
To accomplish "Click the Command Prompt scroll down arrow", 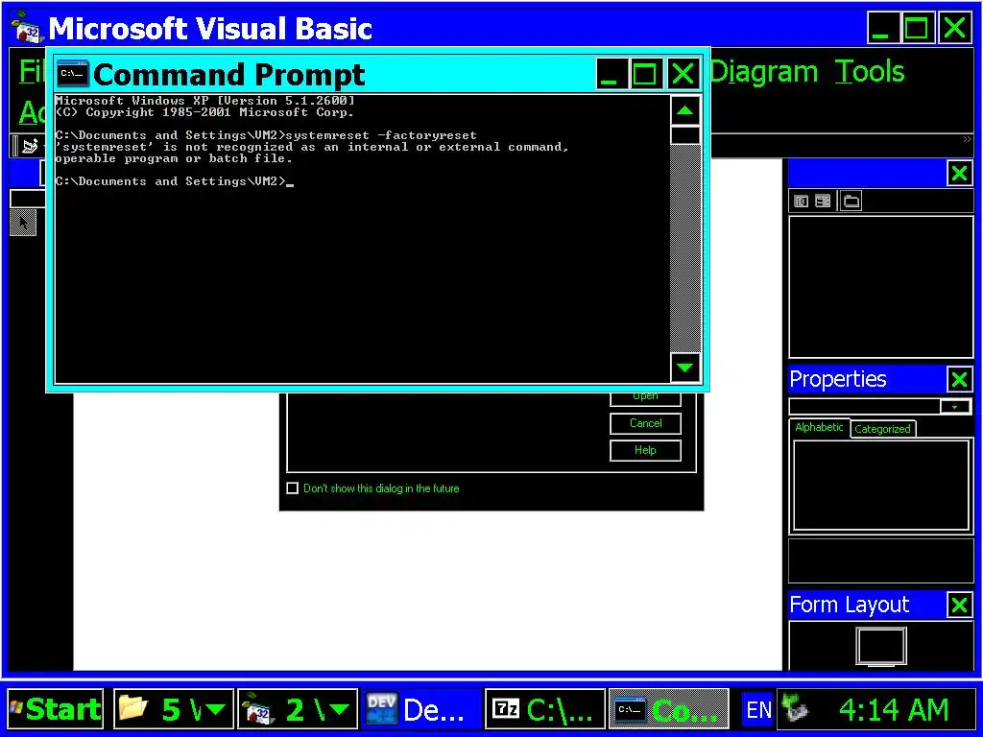I will [684, 368].
